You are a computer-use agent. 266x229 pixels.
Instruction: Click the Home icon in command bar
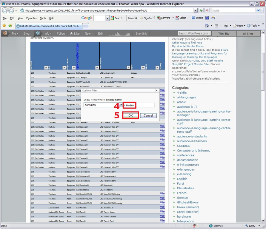click(x=207, y=26)
